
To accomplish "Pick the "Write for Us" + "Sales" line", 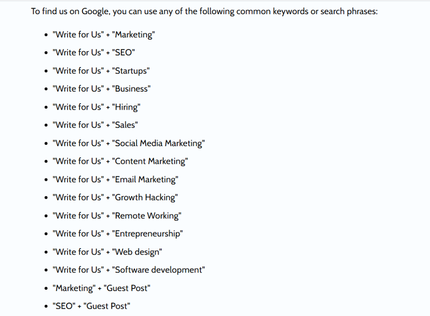I will click(x=95, y=125).
